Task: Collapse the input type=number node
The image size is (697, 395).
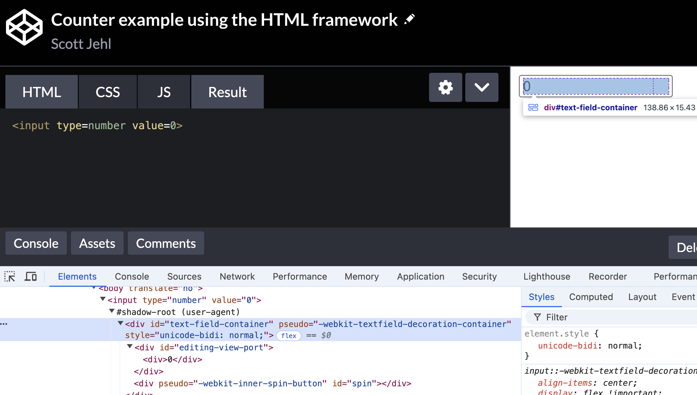Action: pos(103,299)
